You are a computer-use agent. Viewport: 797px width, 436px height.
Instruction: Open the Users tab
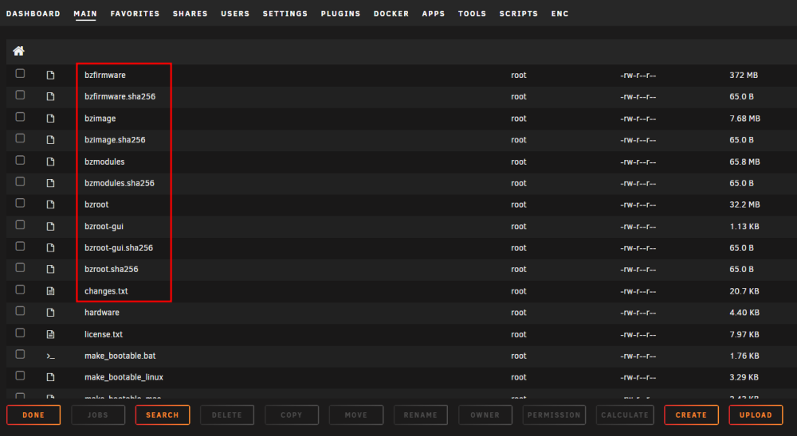(235, 14)
